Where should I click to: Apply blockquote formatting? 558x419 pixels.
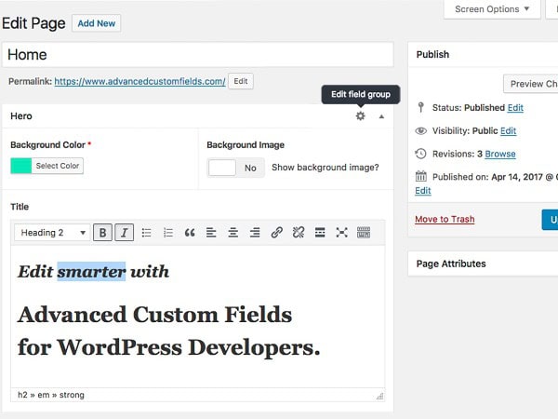click(x=190, y=233)
